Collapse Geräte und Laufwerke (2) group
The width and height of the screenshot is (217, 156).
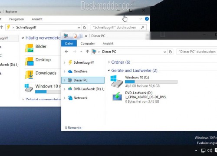pyautogui.click(x=109, y=71)
